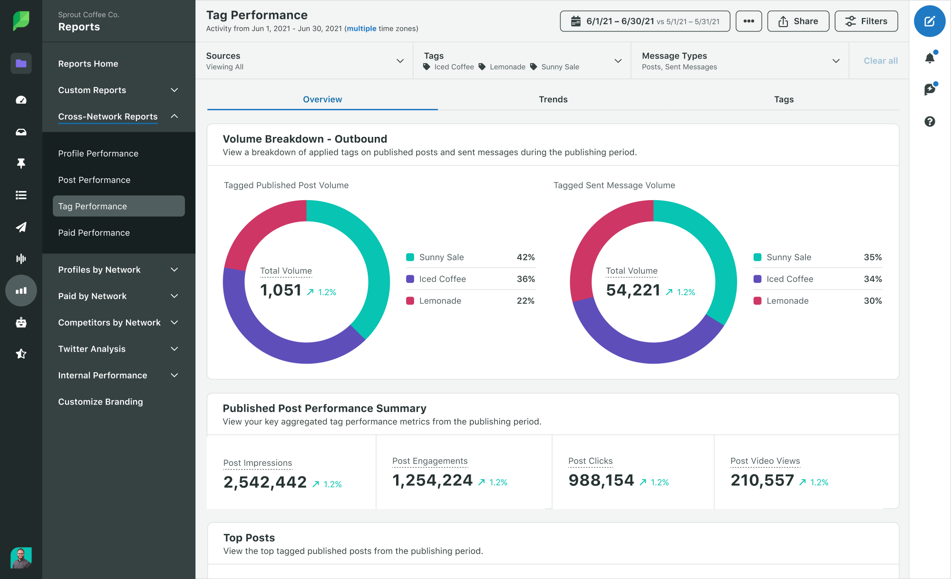Click the Clear all filters link
Viewport: 951px width, 579px height.
click(880, 60)
